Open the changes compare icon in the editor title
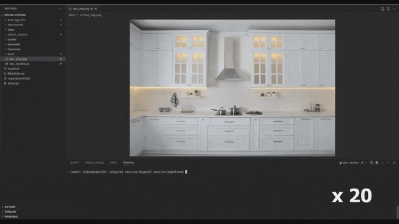 382,9
